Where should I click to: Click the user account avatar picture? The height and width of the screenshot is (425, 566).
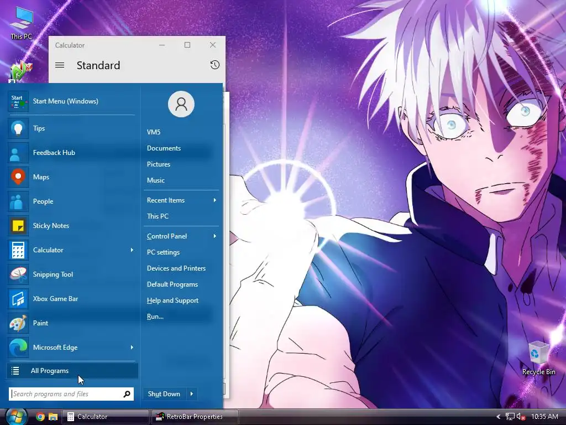point(181,104)
